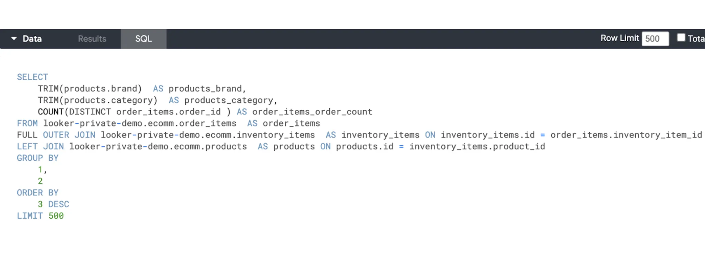Click the FROM keyword
Image resolution: width=705 pixels, height=257 pixels.
pyautogui.click(x=27, y=123)
